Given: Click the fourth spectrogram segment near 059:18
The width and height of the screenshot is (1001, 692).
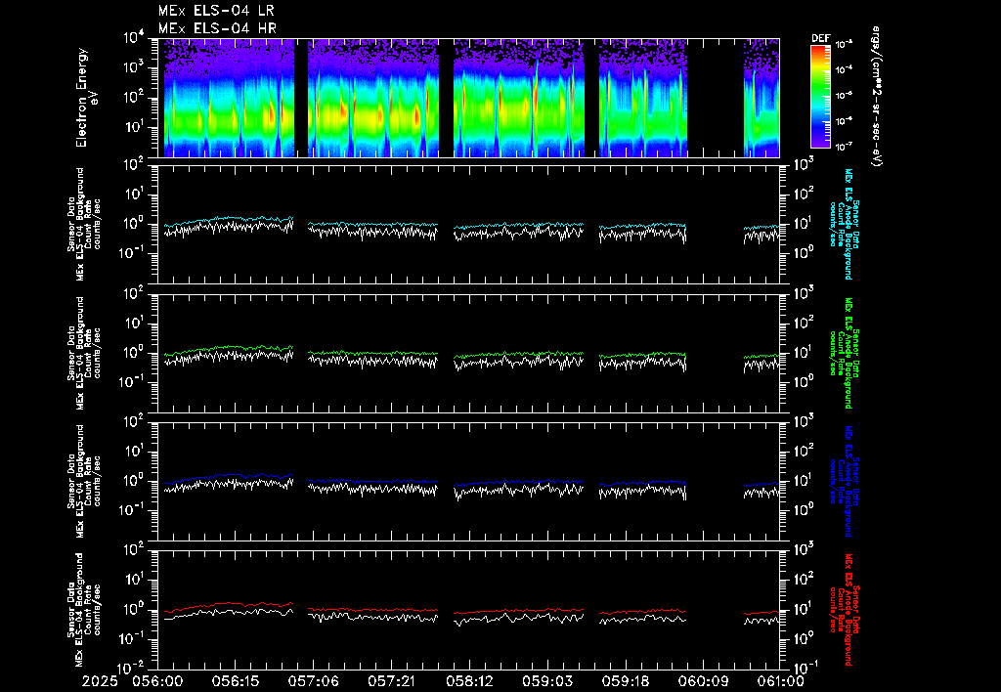Looking at the screenshot, I should [643, 98].
